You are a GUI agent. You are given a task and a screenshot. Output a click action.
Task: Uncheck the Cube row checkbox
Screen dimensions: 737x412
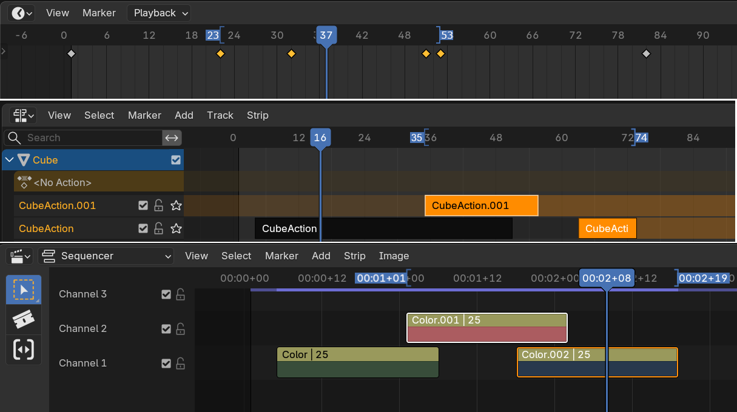click(176, 160)
